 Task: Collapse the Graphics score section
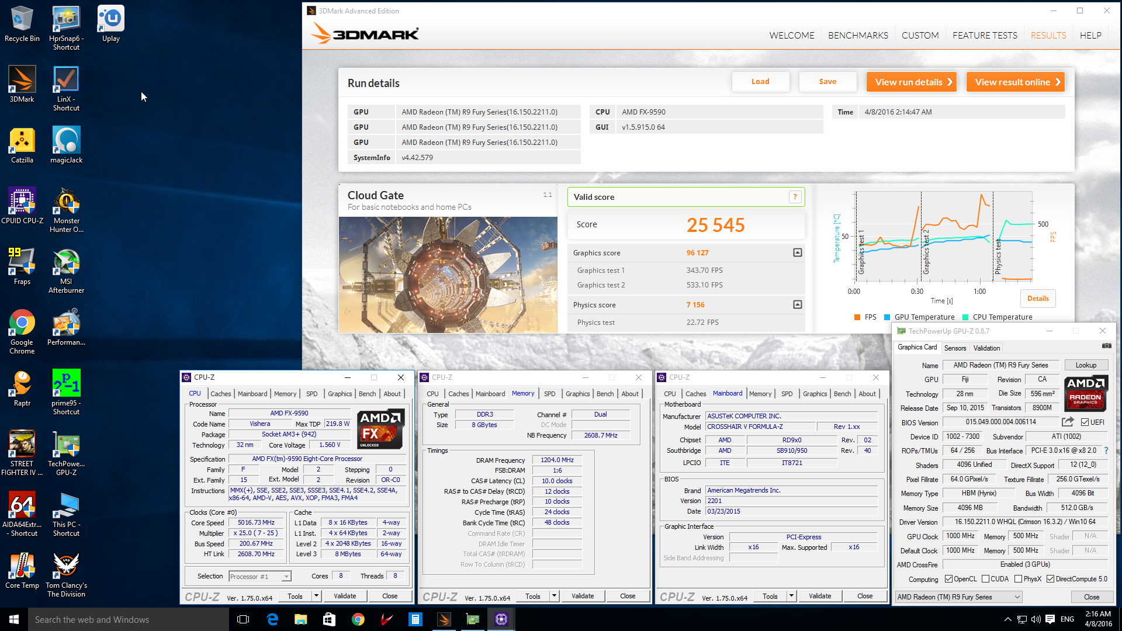click(x=797, y=252)
